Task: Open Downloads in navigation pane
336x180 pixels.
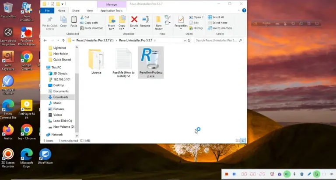Action: click(x=61, y=97)
